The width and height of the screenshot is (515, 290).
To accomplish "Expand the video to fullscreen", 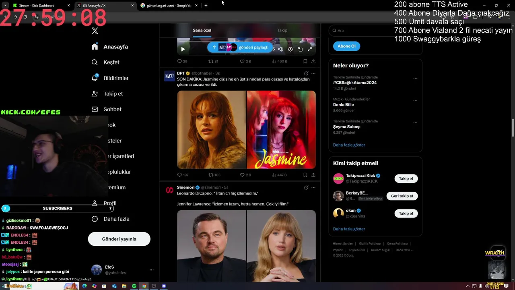I will 310,49.
